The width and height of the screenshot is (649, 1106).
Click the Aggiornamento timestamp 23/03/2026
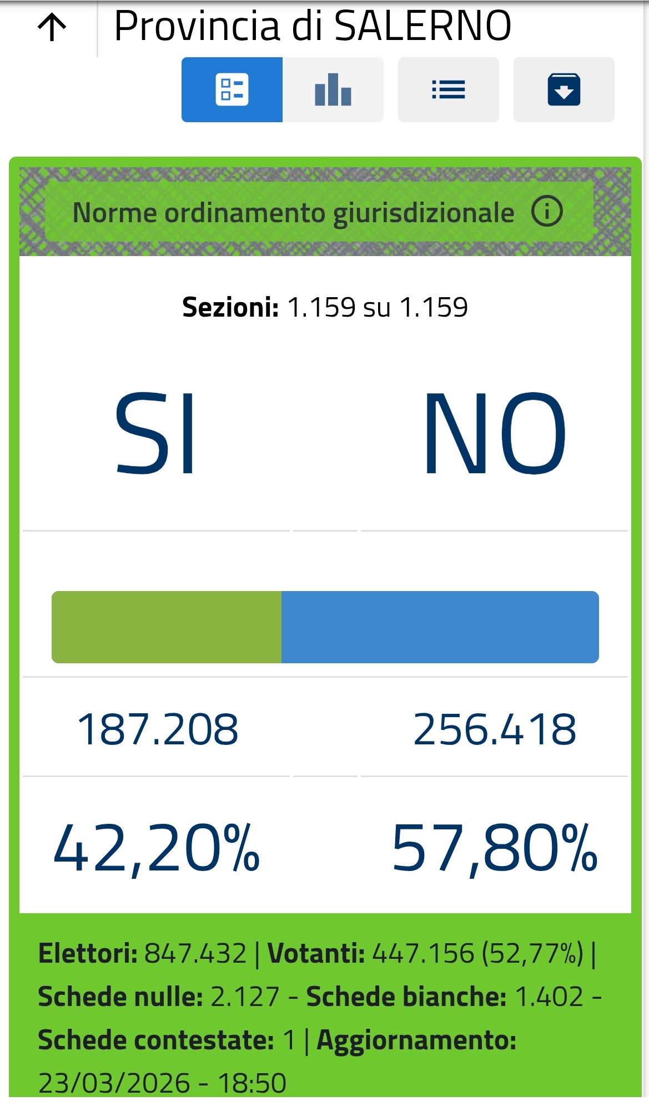point(162,1083)
